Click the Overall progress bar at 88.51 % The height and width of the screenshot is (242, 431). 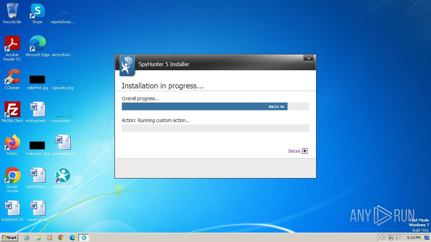[x=215, y=107]
